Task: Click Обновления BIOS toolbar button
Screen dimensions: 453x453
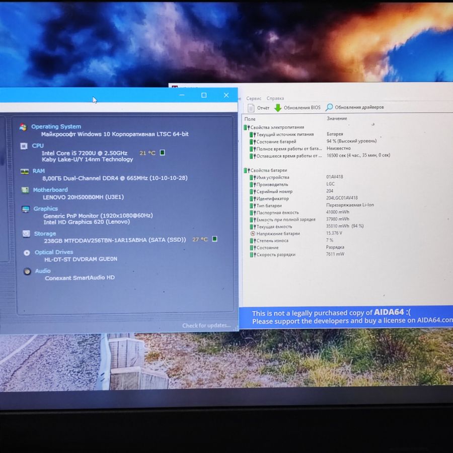Action: tap(297, 108)
